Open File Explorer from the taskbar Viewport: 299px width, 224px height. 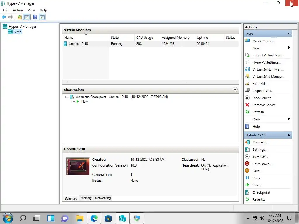79,218
